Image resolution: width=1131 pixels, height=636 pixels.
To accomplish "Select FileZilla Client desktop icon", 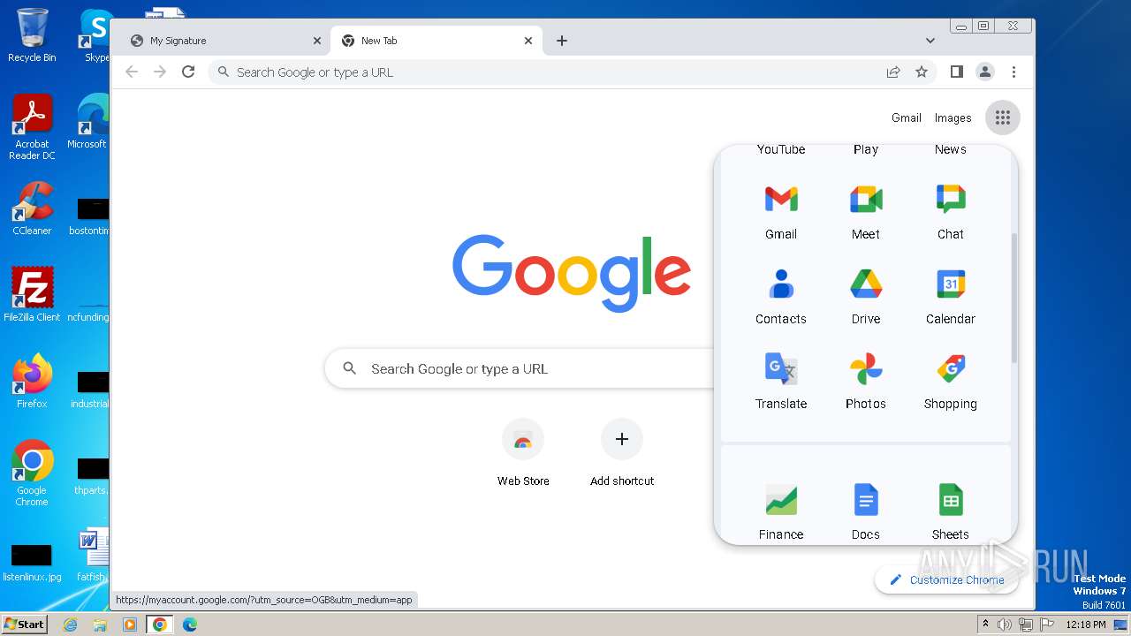I will (32, 294).
